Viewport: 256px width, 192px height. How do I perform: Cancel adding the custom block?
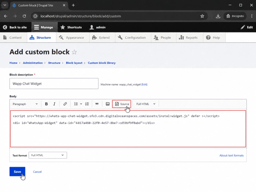click(37, 172)
